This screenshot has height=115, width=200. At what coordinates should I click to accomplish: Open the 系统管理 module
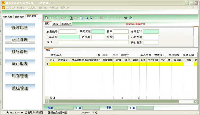[20, 88]
